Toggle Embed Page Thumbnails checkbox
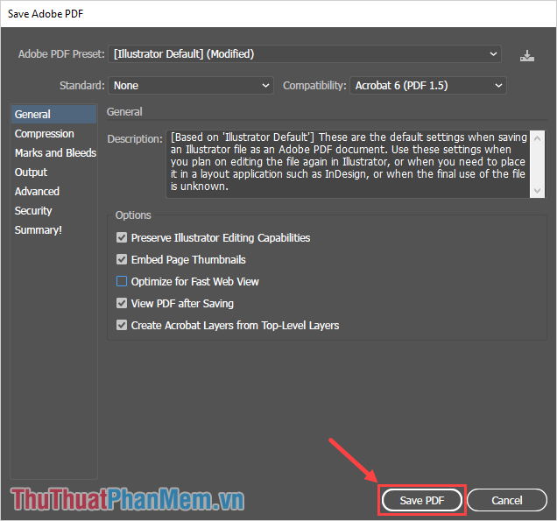 click(x=122, y=259)
